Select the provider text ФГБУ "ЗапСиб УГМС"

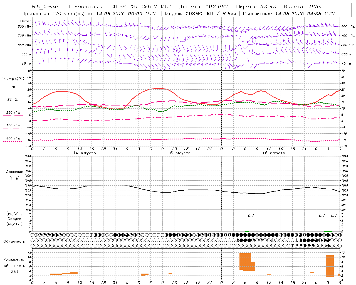(142, 7)
